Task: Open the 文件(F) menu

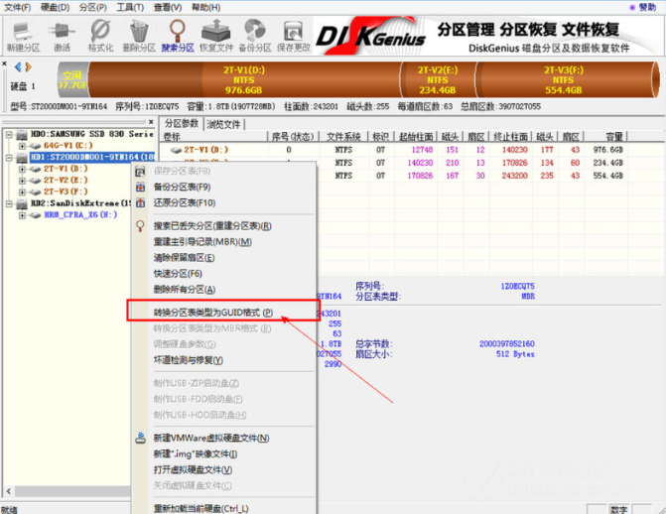Action: [18, 7]
